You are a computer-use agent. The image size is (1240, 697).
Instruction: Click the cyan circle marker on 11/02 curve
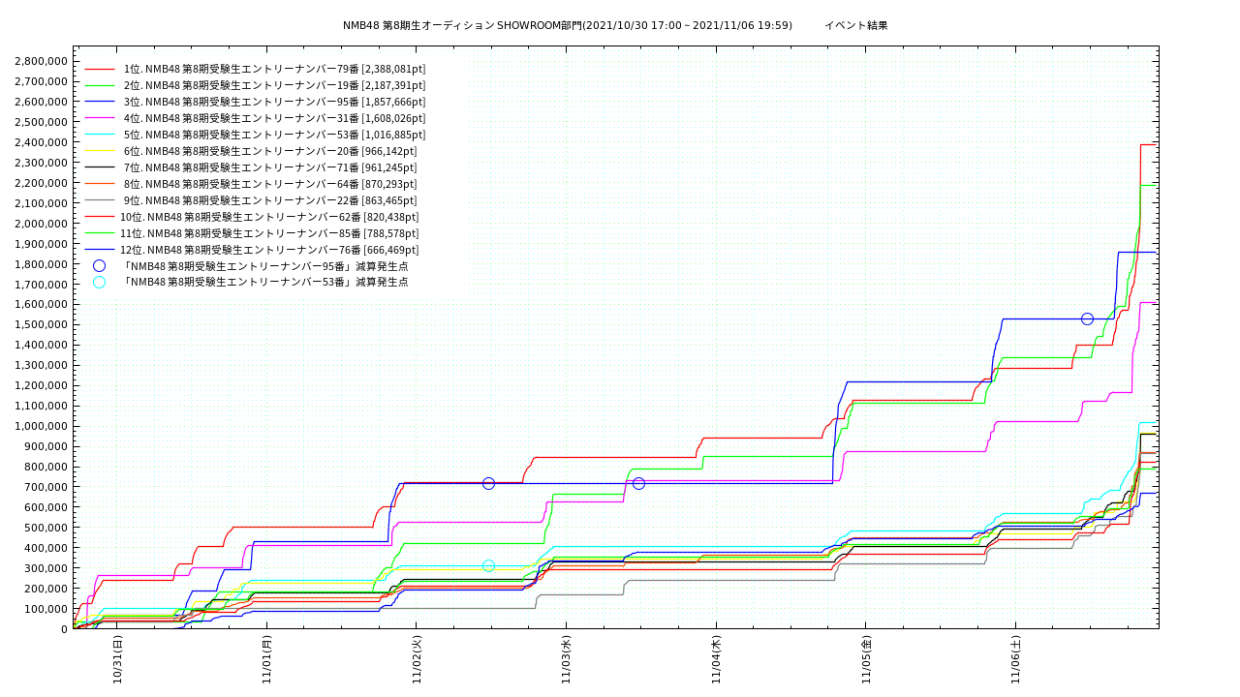pos(488,566)
